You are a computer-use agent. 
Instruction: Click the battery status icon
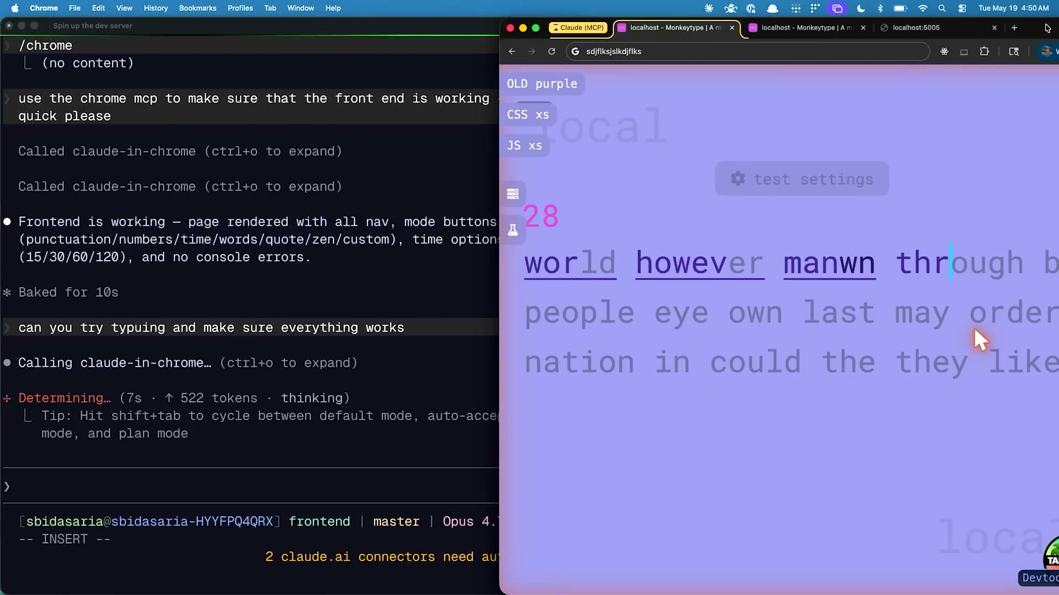[900, 8]
